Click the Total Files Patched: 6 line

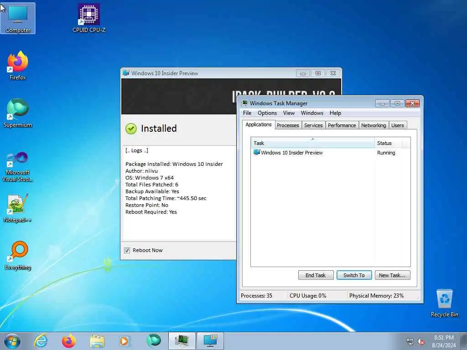151,185
